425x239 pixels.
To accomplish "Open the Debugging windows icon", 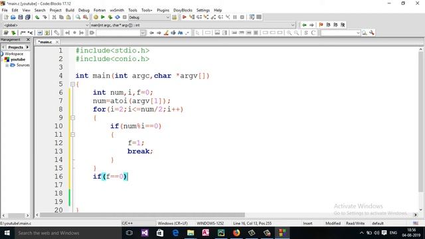I will coord(252,17).
